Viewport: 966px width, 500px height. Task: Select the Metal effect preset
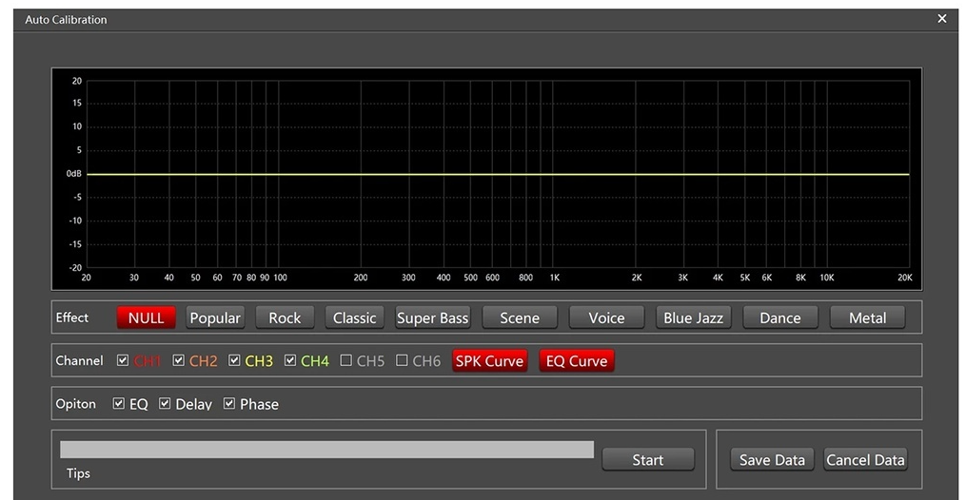pos(867,317)
